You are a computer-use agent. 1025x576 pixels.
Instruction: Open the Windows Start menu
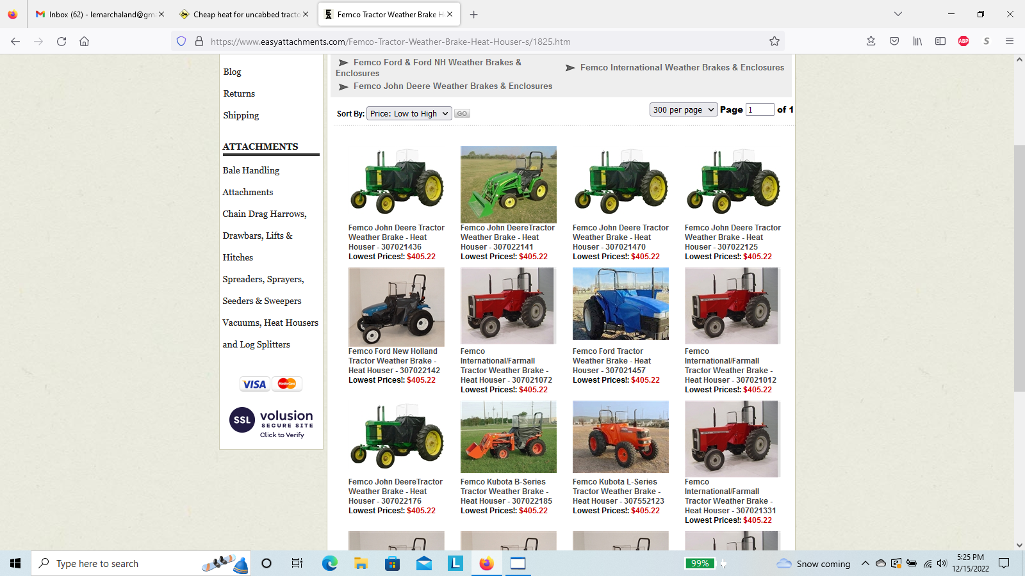tap(15, 563)
